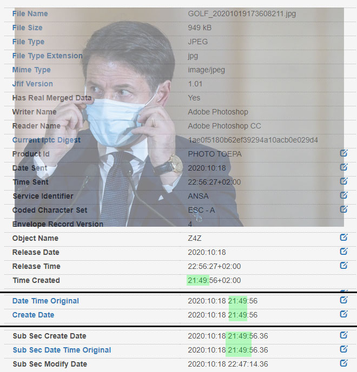Edit the Release Time value
The image size is (357, 372).
coord(343,265)
